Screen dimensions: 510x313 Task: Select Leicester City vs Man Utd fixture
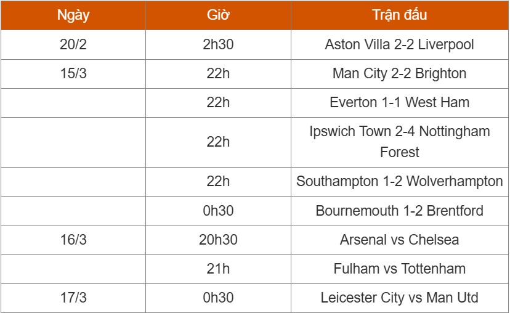[400, 298]
